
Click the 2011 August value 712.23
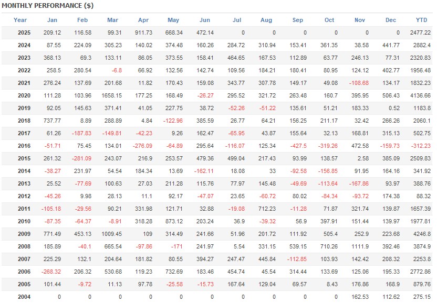[x=266, y=209]
